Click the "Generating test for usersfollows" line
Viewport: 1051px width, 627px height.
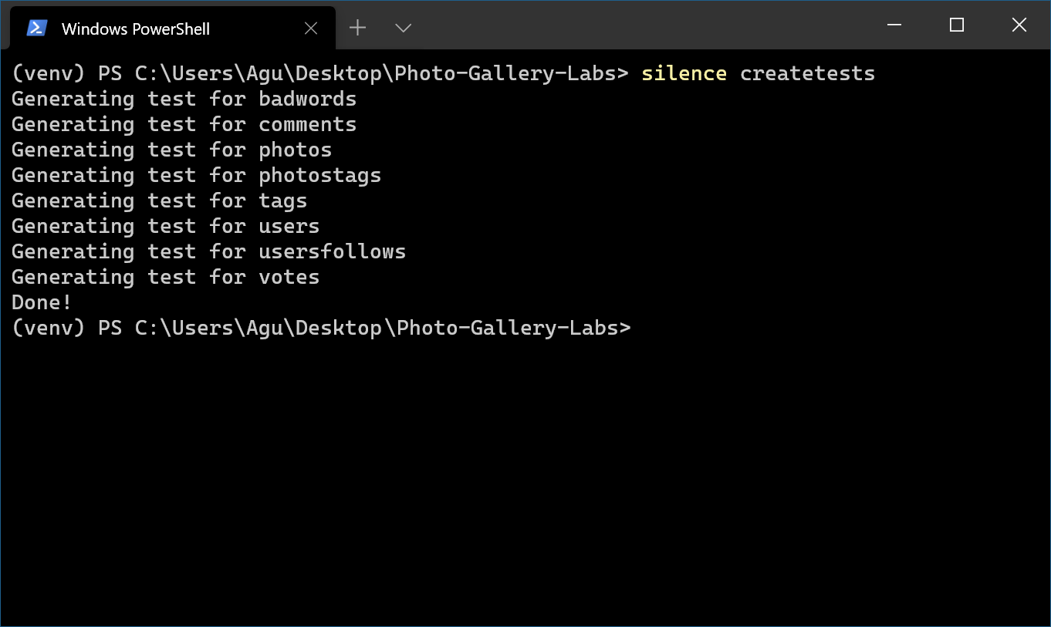(208, 251)
